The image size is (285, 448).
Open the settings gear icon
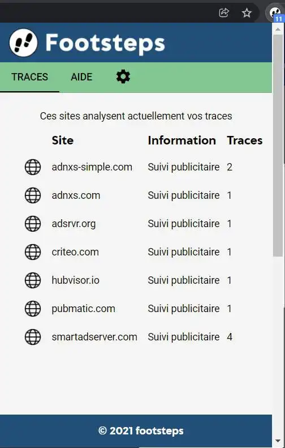pos(123,77)
